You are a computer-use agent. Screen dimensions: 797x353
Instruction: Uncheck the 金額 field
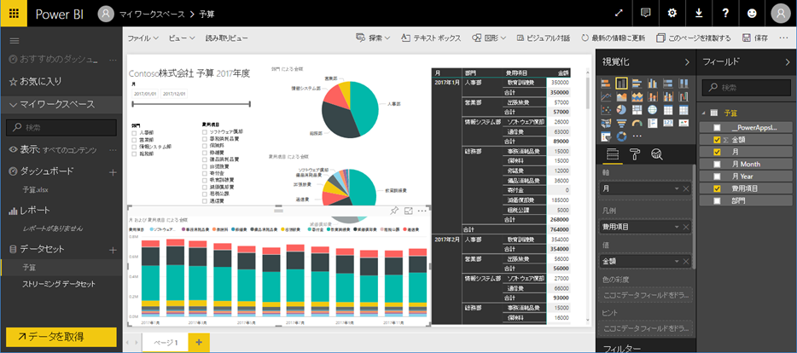point(717,140)
